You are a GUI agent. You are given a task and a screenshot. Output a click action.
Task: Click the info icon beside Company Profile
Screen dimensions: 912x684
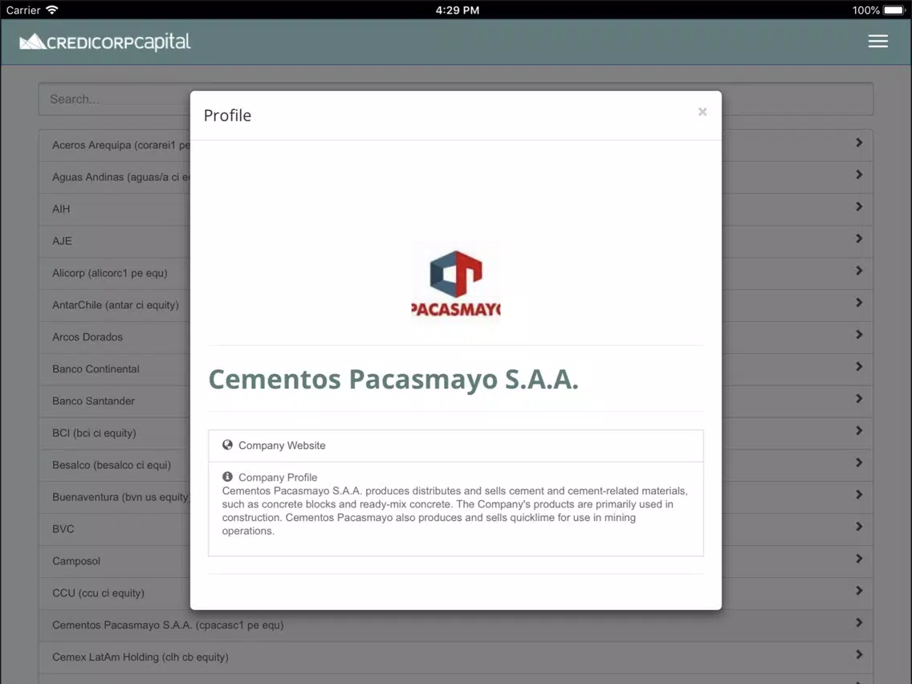point(227,477)
